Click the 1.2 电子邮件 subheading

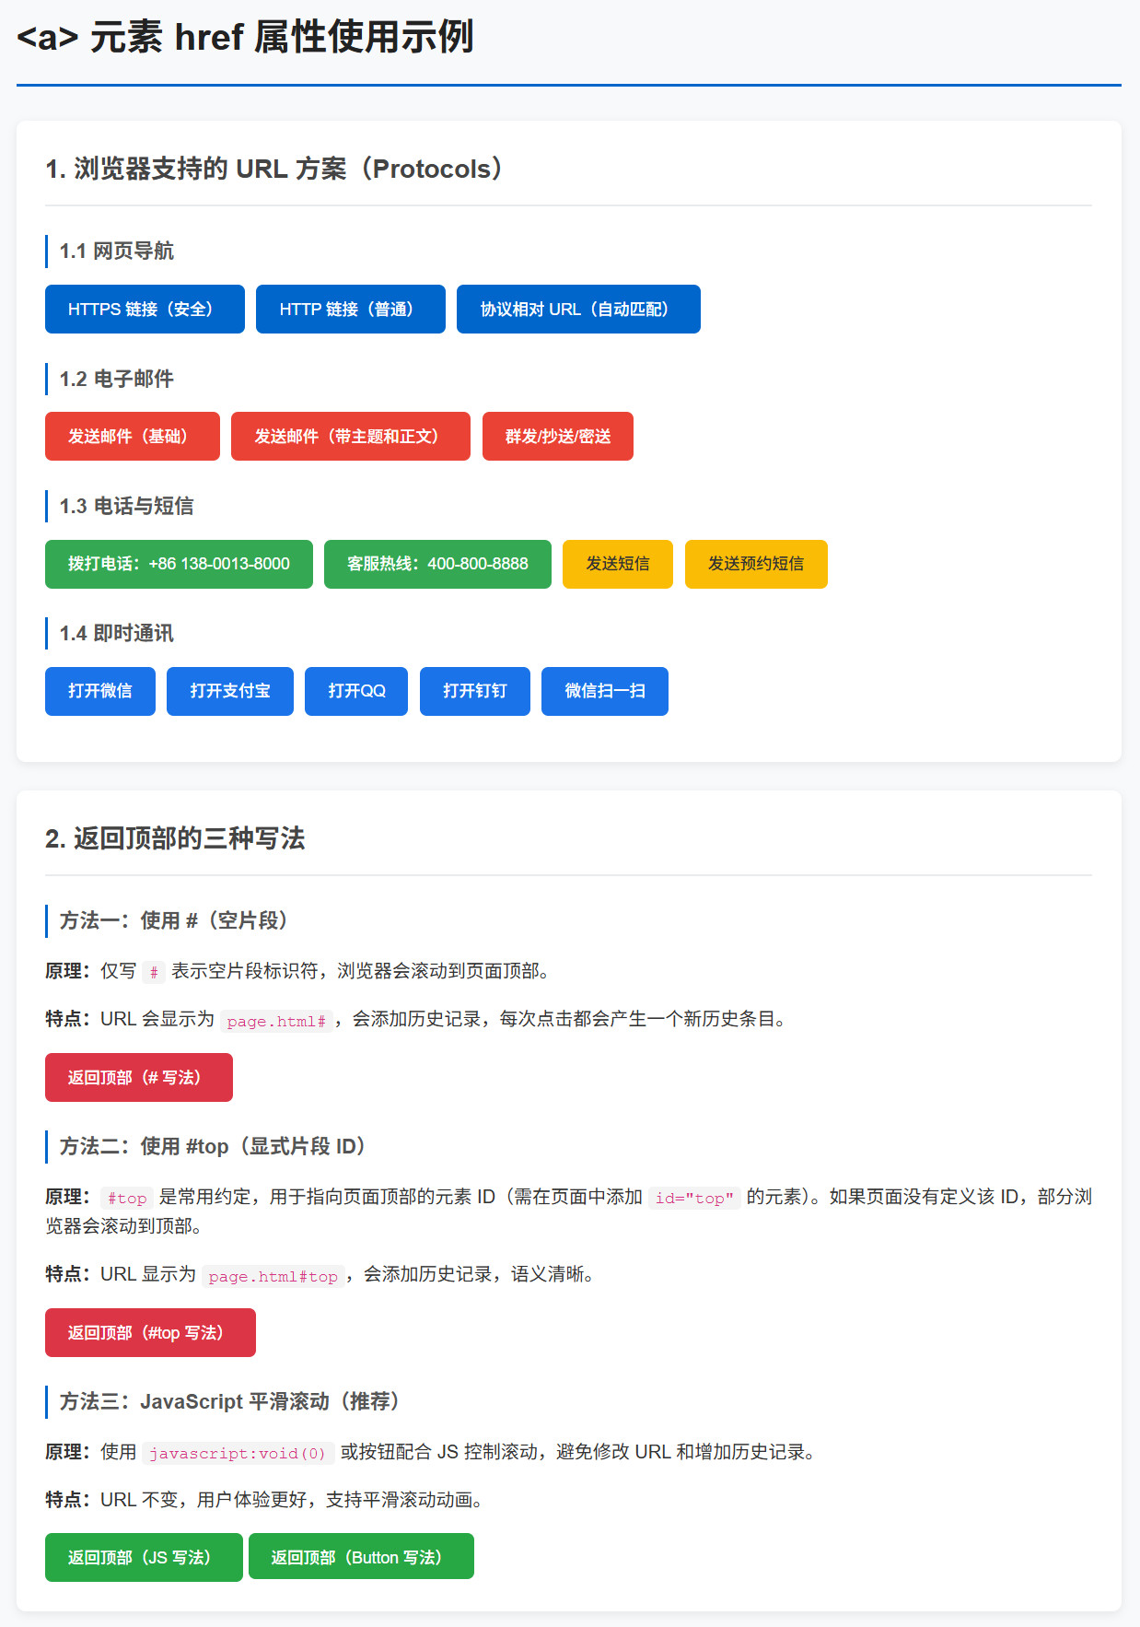click(x=117, y=379)
